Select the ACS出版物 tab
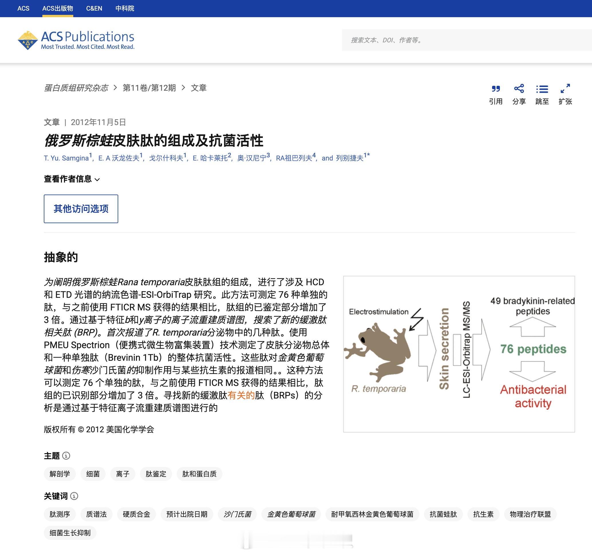This screenshot has height=555, width=592. pyautogui.click(x=58, y=8)
